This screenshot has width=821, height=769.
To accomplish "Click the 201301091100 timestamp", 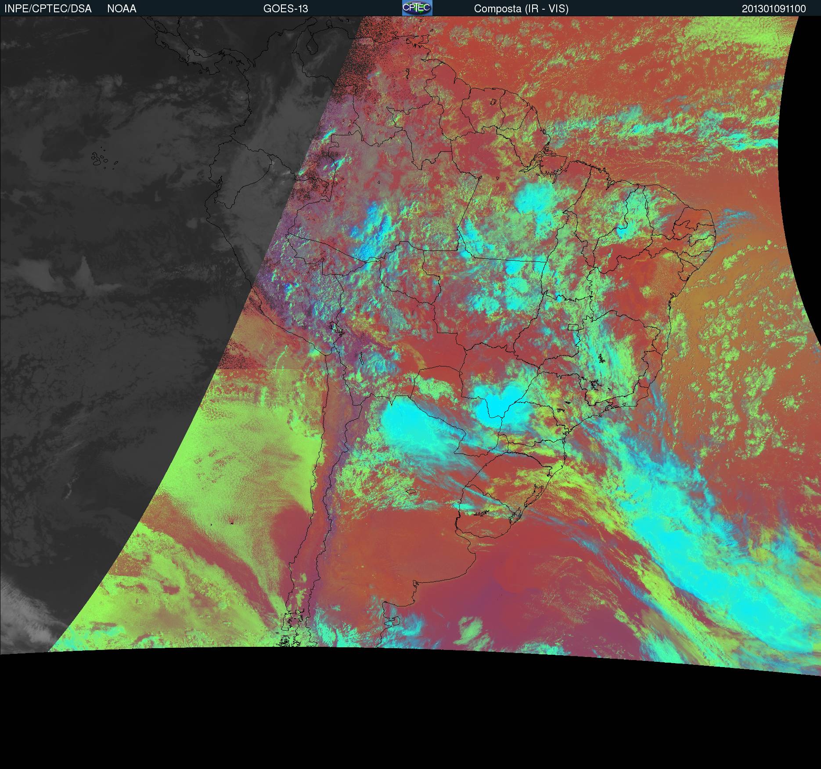I will [774, 9].
